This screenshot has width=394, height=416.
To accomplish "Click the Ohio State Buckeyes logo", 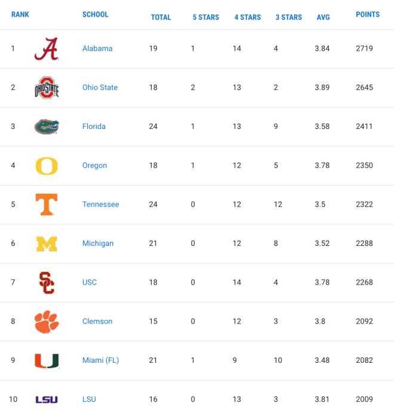I will pos(47,88).
